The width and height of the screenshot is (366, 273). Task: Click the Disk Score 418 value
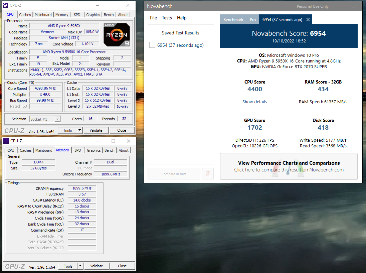click(323, 128)
